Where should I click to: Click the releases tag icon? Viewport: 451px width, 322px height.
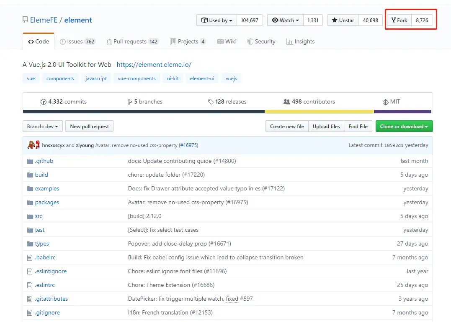211,101
